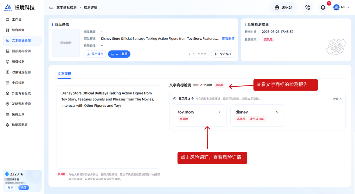Click the 送积分 gift button

(283, 8)
